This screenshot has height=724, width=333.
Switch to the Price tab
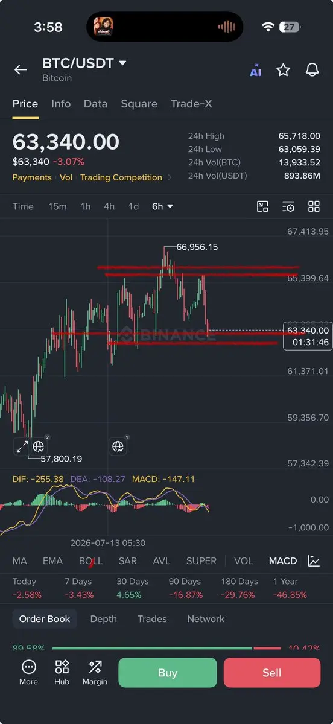tap(25, 104)
